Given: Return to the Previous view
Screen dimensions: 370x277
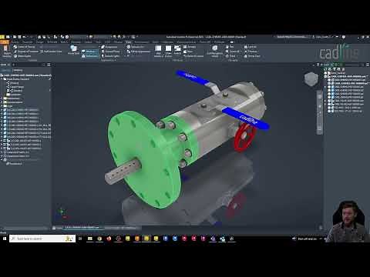Looking at the screenshot, I should [251, 52].
